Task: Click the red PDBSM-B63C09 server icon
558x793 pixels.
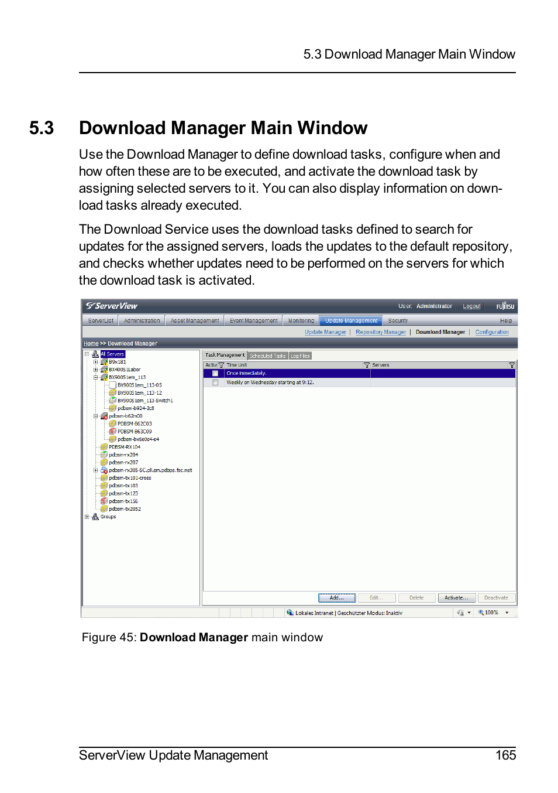Action: [x=113, y=432]
